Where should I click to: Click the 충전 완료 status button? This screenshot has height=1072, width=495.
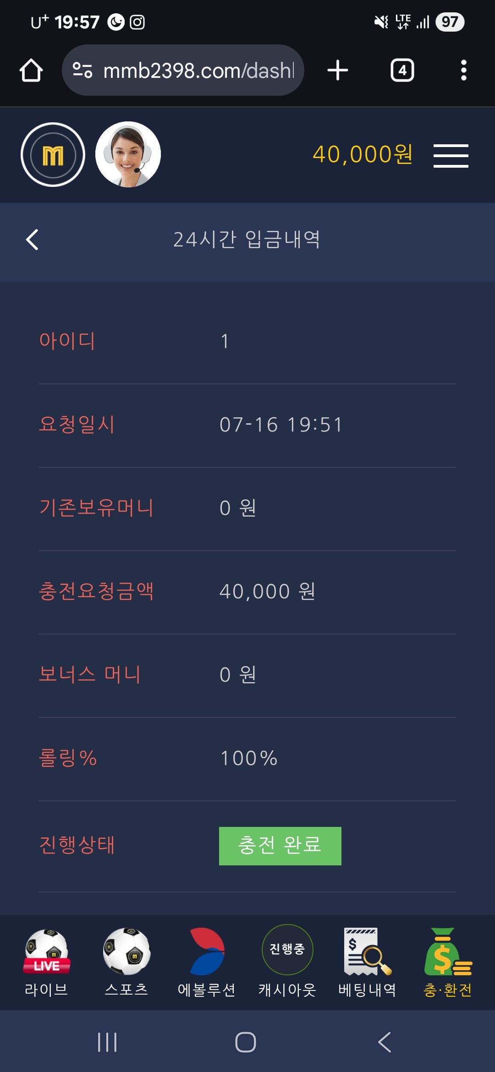[x=280, y=846]
